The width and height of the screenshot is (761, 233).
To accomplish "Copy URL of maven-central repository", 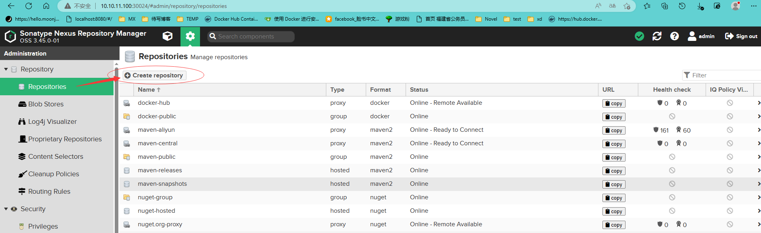I will click(614, 144).
